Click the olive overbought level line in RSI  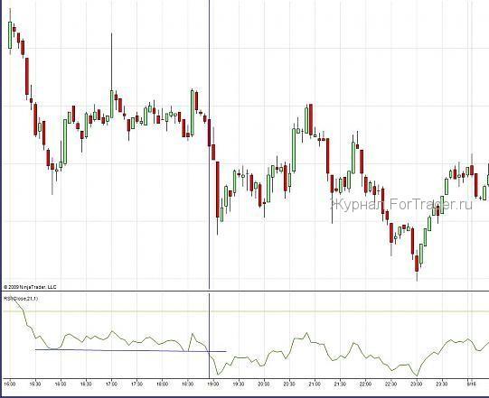tap(246, 311)
